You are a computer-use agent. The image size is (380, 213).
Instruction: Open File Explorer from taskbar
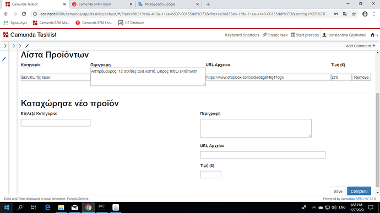61,207
